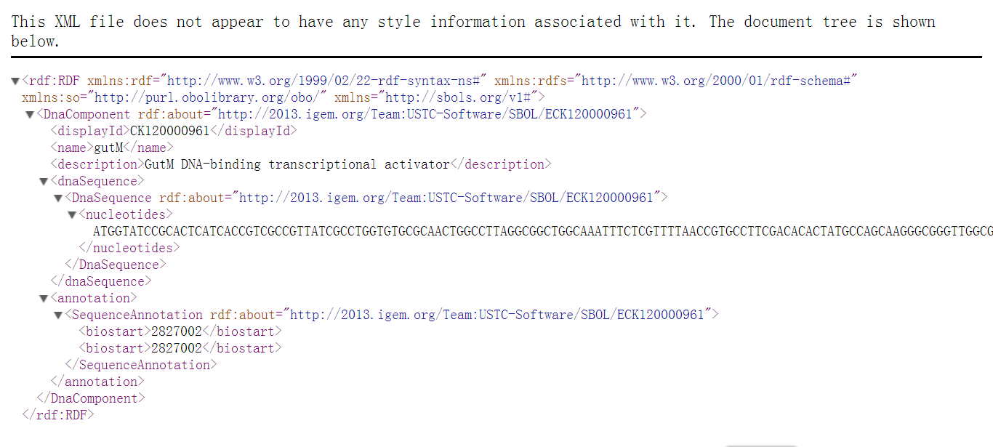The width and height of the screenshot is (993, 447).
Task: Click the sbols.org/v1 namespace URL
Action: [x=459, y=97]
